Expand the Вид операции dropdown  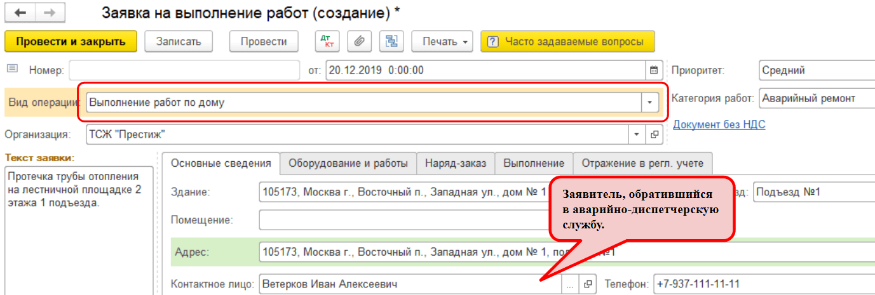(649, 102)
